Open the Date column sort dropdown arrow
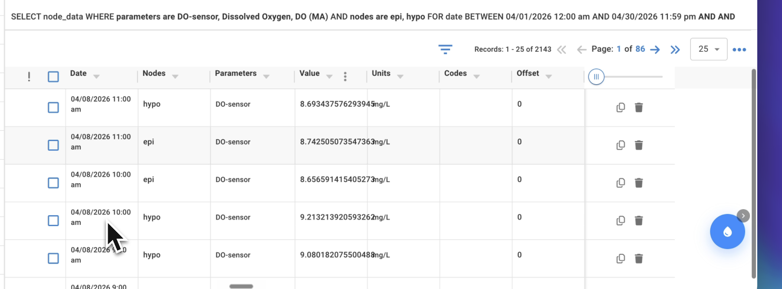782x289 pixels. click(96, 76)
